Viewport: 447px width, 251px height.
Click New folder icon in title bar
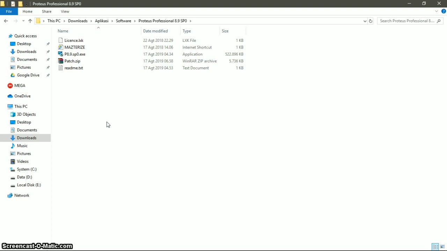[20, 4]
